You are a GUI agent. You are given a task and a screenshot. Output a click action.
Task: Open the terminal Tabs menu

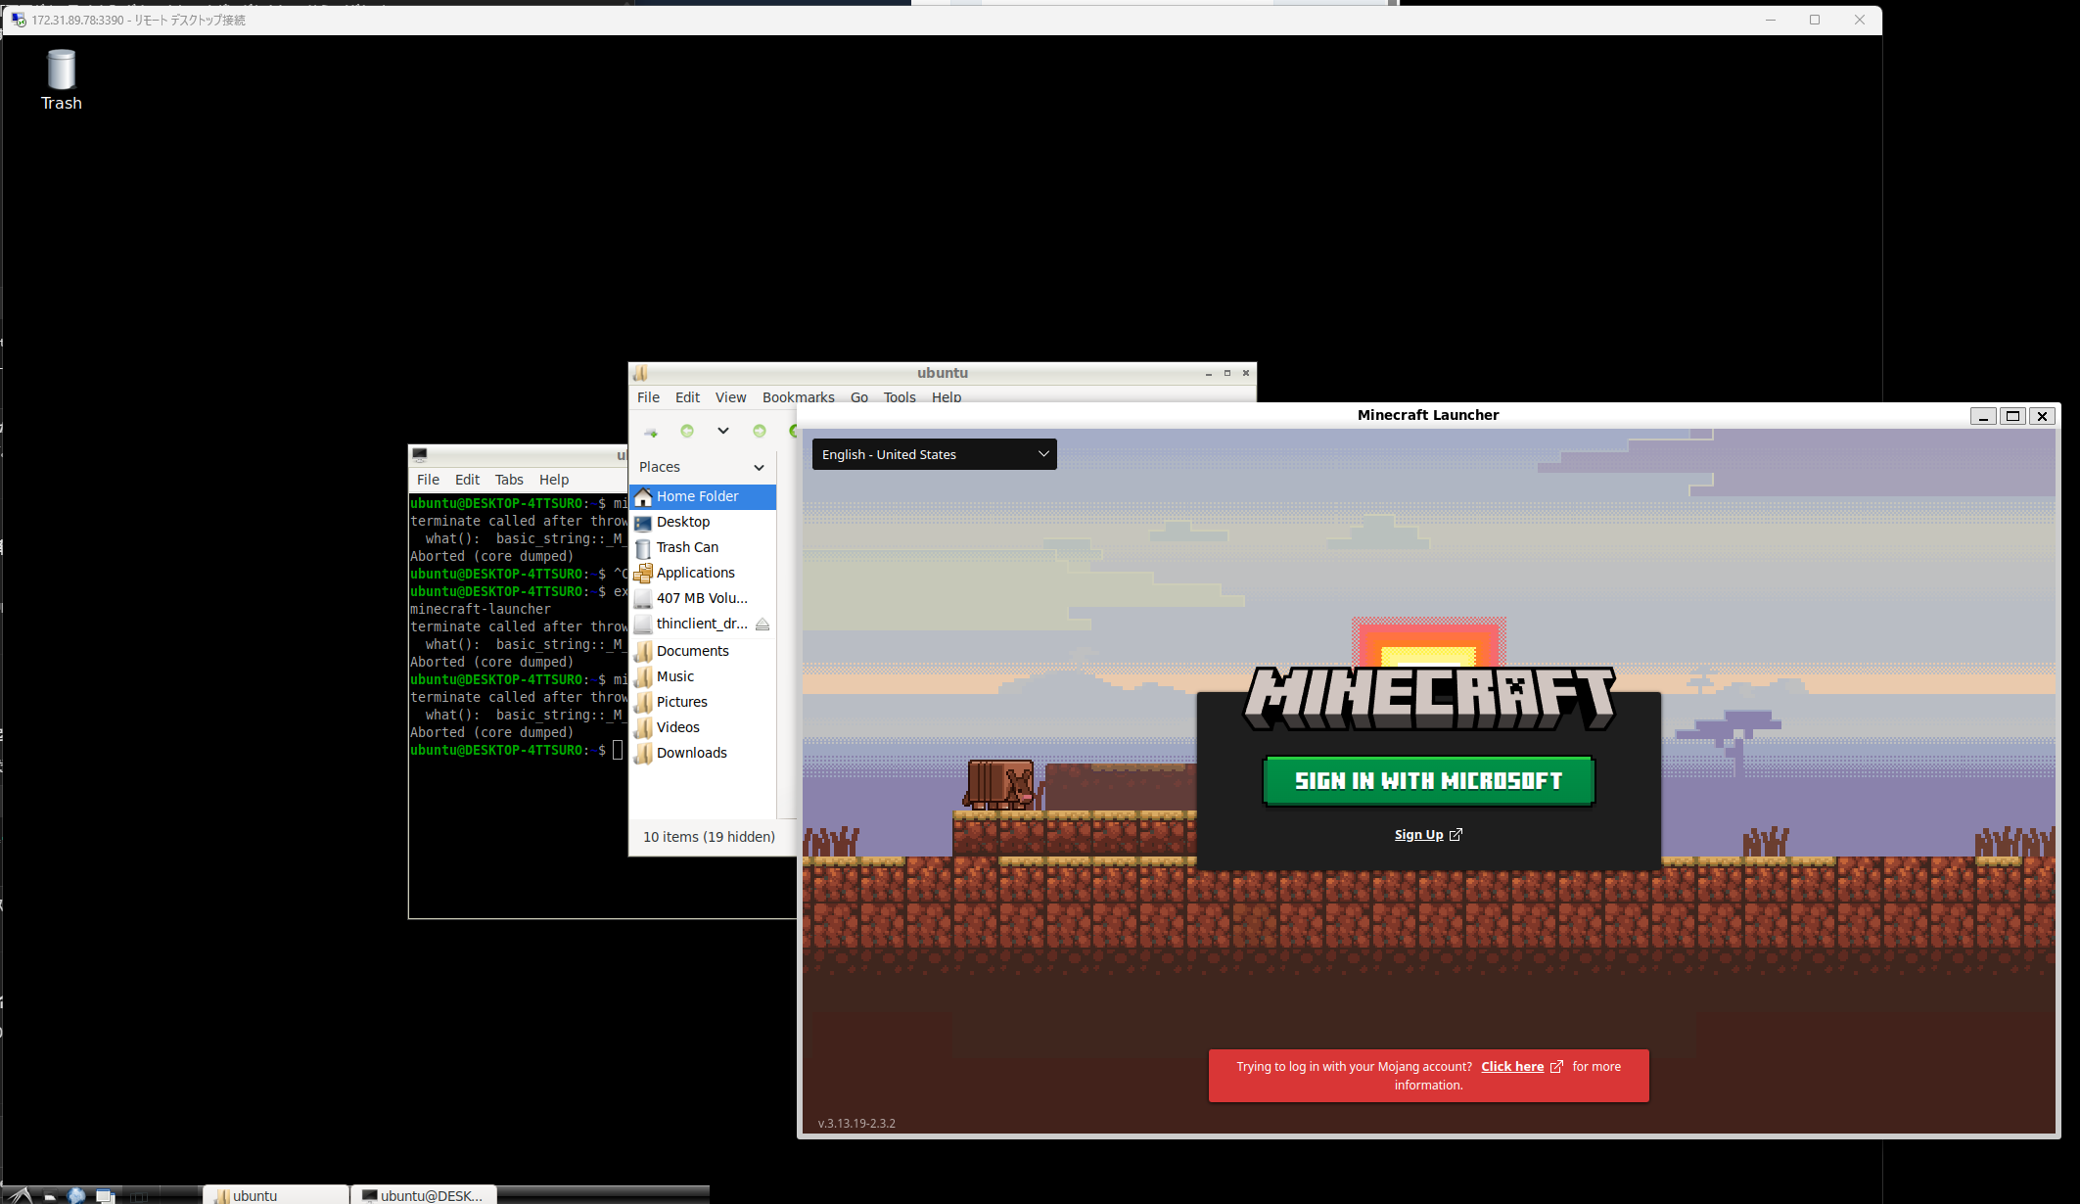[x=509, y=480]
